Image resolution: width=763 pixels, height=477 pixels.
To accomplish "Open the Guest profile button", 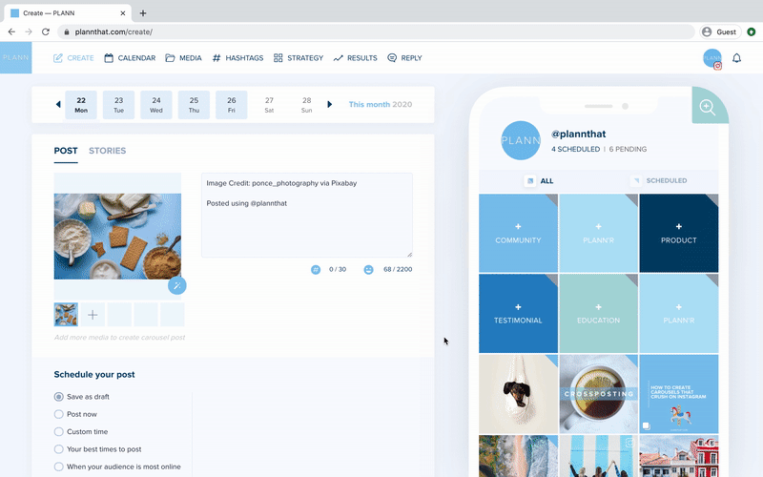I will 721,31.
